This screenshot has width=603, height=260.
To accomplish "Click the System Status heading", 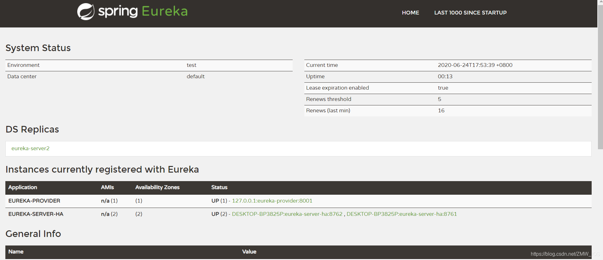I will pyautogui.click(x=38, y=48).
